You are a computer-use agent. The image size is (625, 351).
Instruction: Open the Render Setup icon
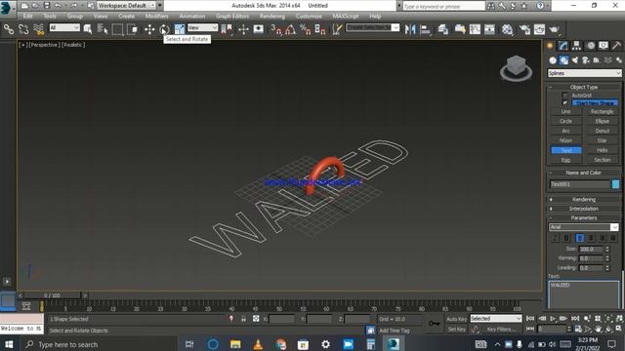tap(524, 29)
